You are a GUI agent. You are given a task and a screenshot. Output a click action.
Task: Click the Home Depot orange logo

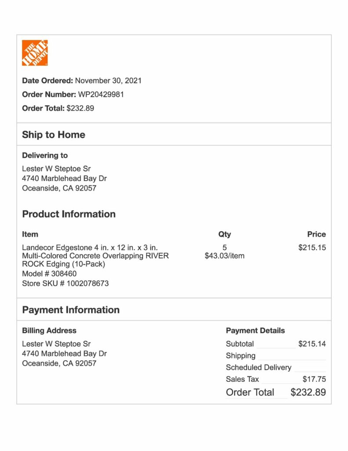coord(35,53)
